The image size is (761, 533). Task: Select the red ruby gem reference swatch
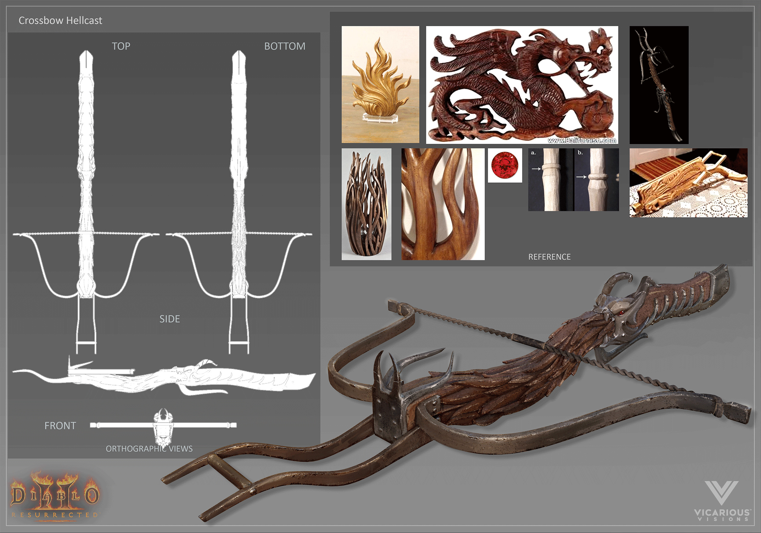tap(505, 165)
